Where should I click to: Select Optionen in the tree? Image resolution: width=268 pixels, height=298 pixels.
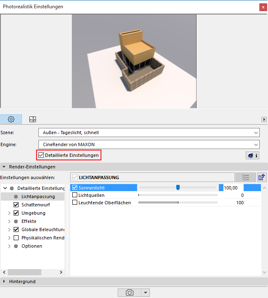32,246
